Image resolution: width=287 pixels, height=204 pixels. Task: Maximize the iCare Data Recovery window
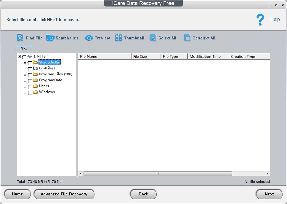pyautogui.click(x=276, y=6)
